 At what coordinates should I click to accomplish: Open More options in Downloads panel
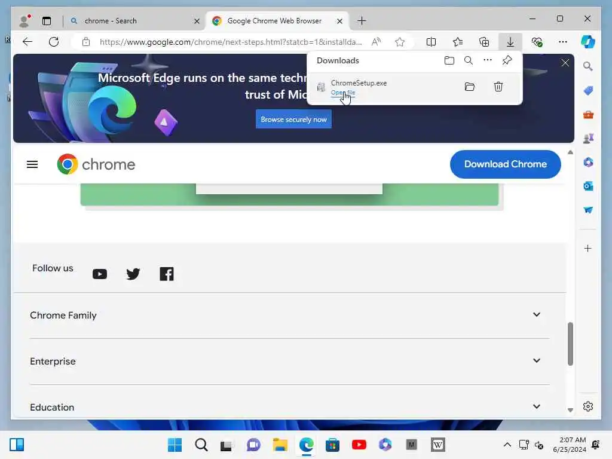[x=488, y=60]
